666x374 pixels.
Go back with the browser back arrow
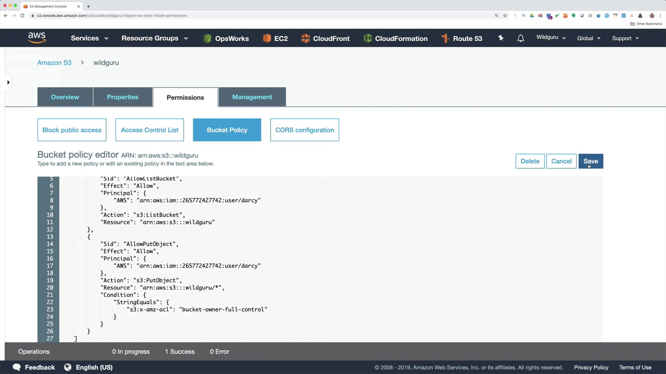(x=6, y=16)
